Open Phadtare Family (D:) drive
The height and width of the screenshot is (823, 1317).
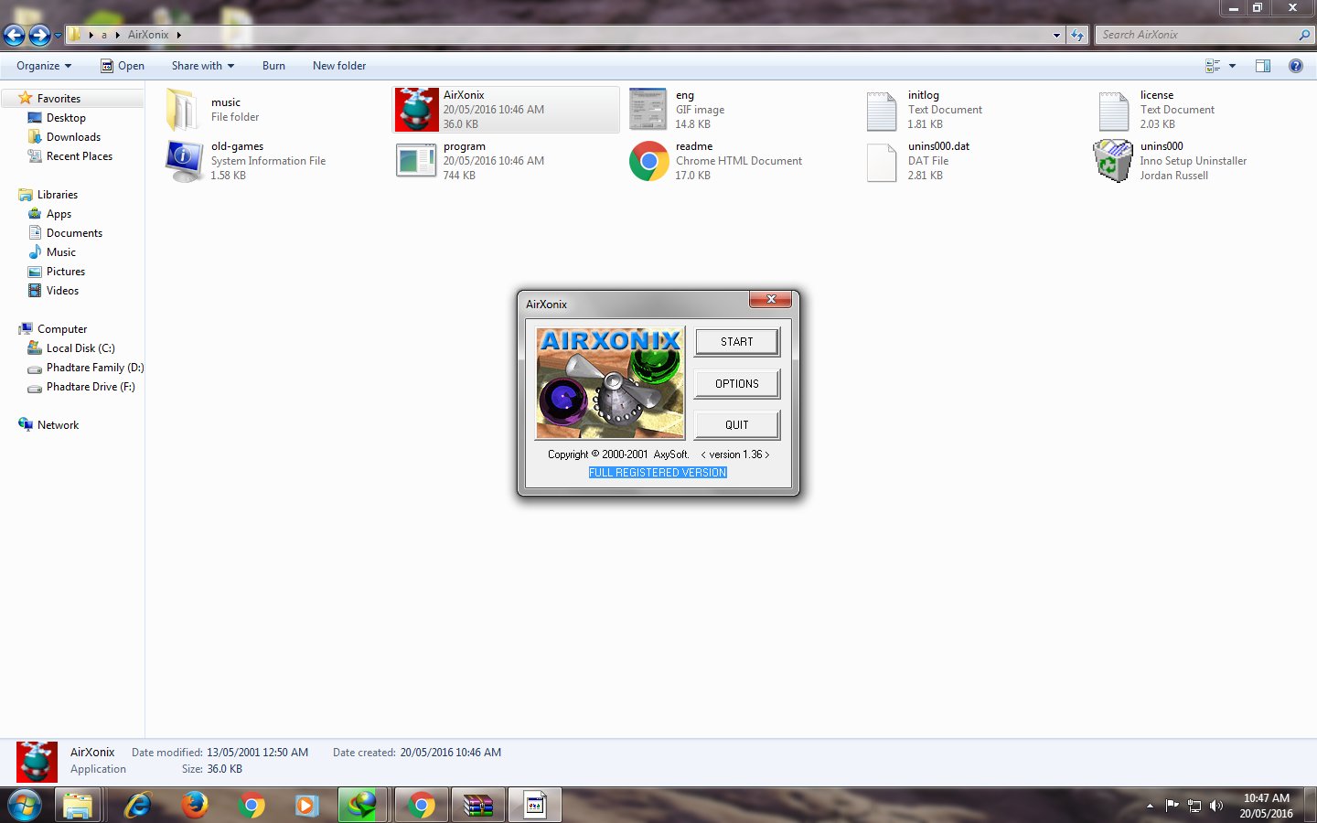tap(95, 368)
